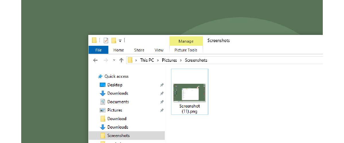
Task: Click the Back navigation arrow
Action: (x=95, y=60)
